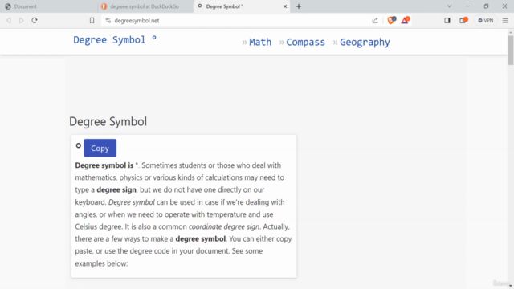Click the Degree Symbol site logo link

point(115,40)
